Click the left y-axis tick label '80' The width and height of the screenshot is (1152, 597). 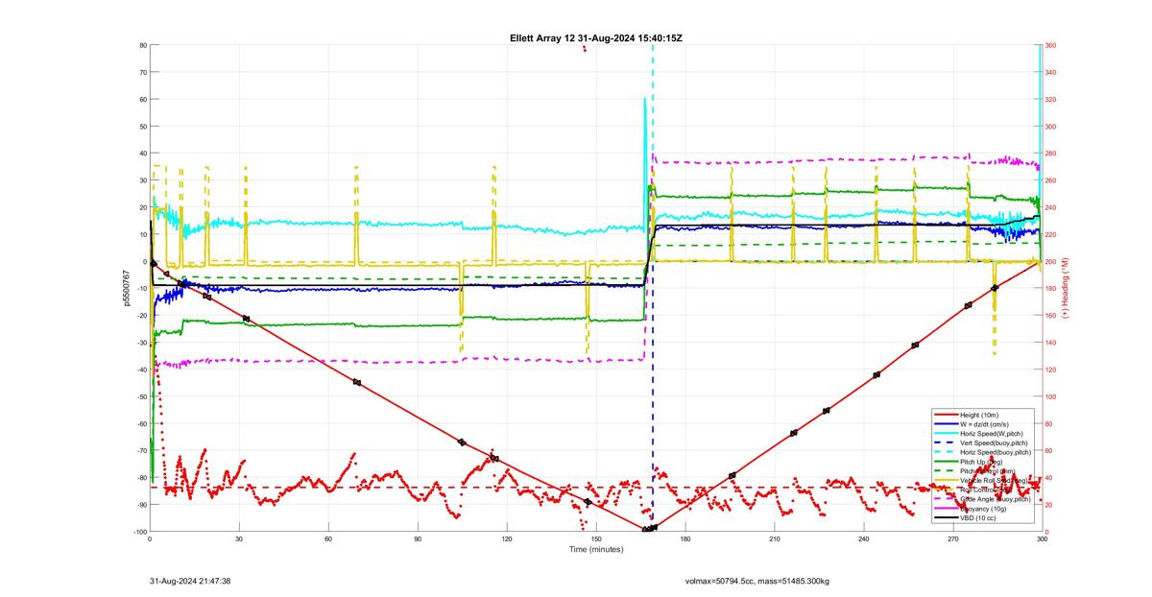point(141,45)
